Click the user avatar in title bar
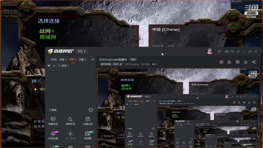 [210, 51]
